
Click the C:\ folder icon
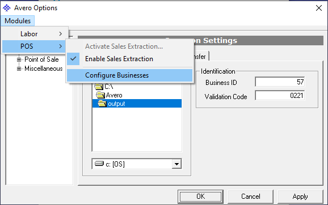coord(99,86)
